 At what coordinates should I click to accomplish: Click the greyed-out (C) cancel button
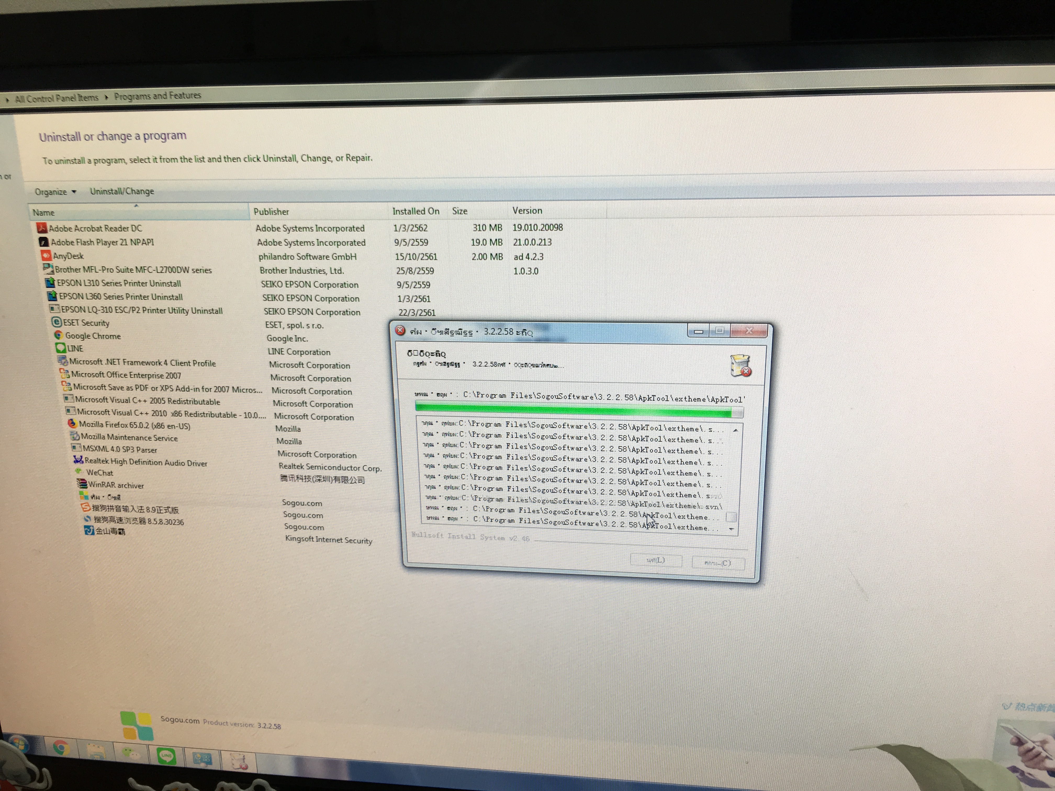[717, 563]
